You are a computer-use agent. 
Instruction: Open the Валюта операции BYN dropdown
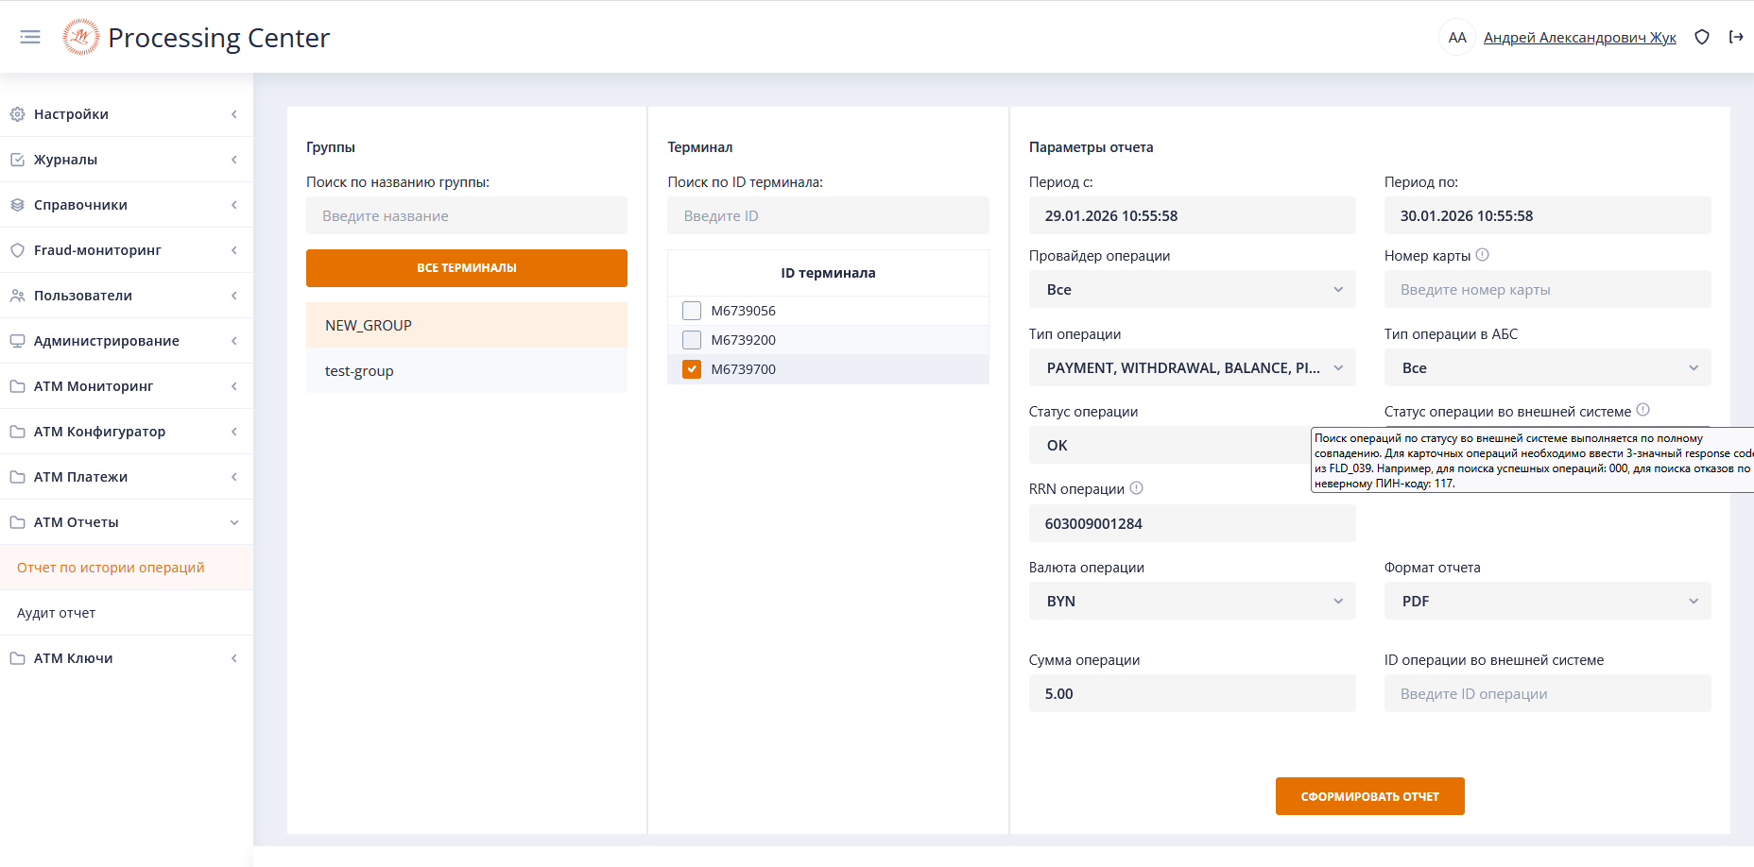click(x=1192, y=602)
